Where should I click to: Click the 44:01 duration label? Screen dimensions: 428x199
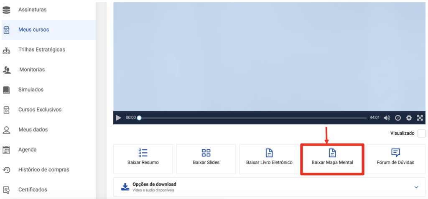374,118
